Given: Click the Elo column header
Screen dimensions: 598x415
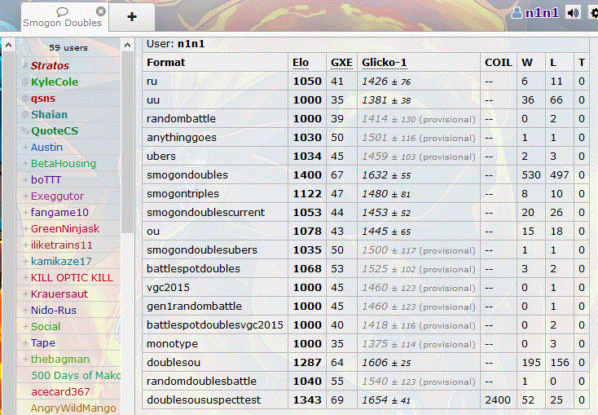Looking at the screenshot, I should point(301,62).
